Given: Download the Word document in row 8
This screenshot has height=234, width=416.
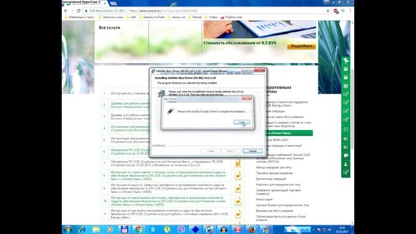Looking at the screenshot, I should (x=238, y=175).
